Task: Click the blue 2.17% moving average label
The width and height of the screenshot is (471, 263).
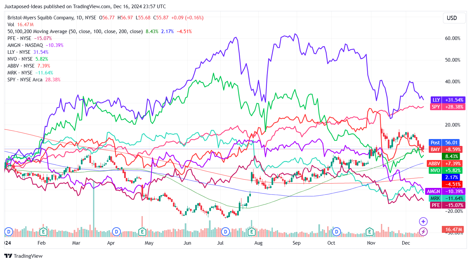Action: pos(450,177)
